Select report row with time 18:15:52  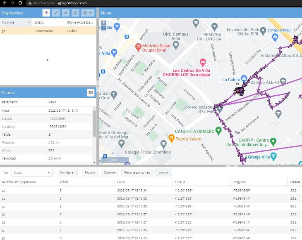(x=151, y=198)
